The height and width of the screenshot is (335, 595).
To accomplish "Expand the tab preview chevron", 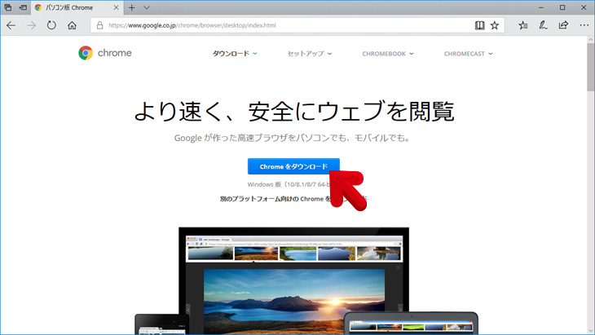I will click(146, 7).
